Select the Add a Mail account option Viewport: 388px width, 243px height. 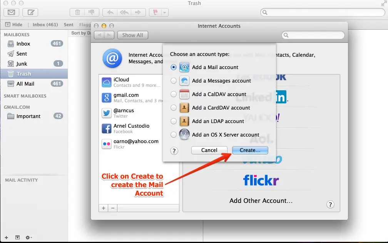coord(174,67)
